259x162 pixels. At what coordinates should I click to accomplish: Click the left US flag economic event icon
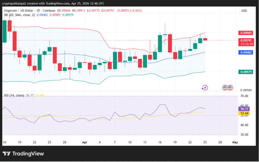225,88
